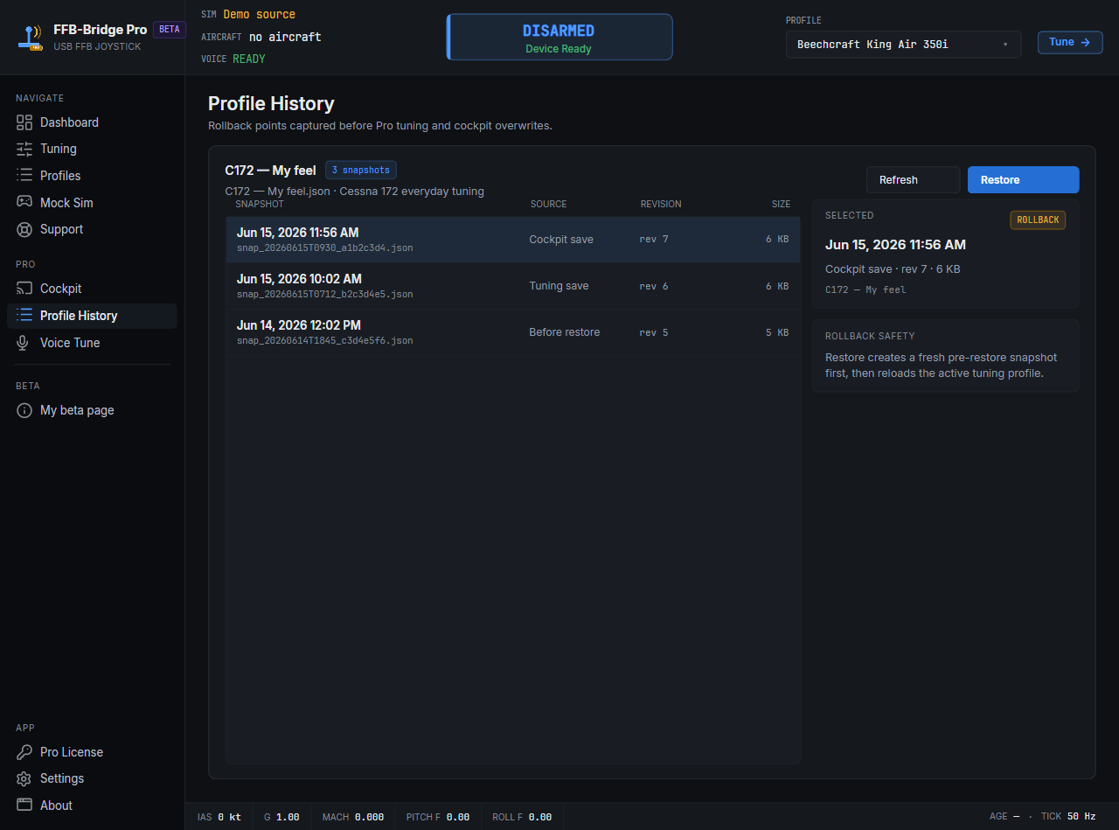Viewport: 1119px width, 830px height.
Task: Click the ROLL F 0.00 readout
Action: pos(522,817)
